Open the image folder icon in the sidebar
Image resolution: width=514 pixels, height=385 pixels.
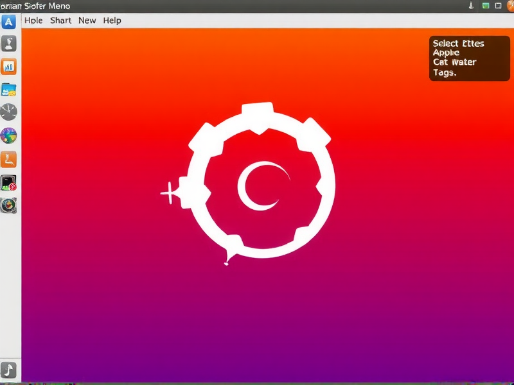pos(9,90)
